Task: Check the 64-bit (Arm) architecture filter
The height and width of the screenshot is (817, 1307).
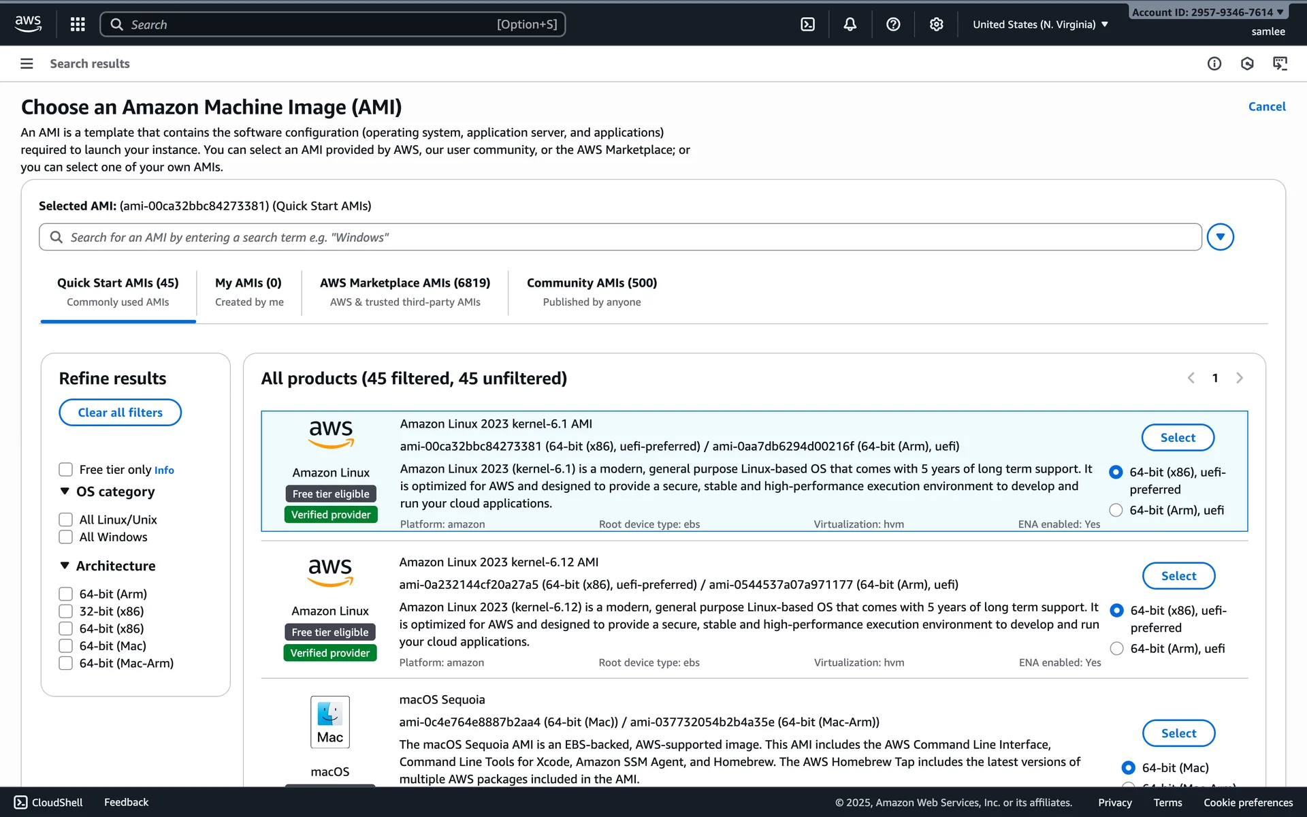Action: (x=65, y=594)
